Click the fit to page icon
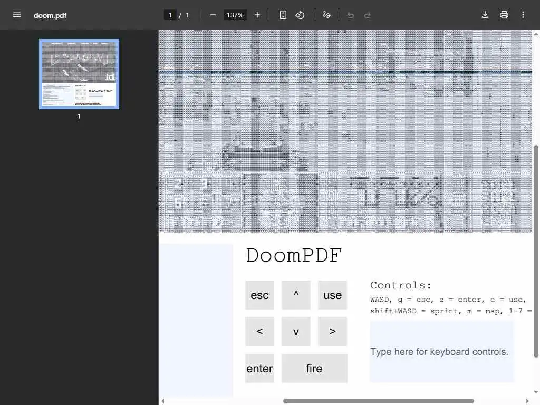 [x=283, y=15]
